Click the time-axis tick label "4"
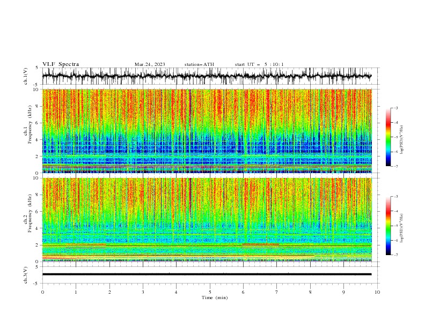Image resolution: width=425 pixels, height=328 pixels. tap(176, 292)
